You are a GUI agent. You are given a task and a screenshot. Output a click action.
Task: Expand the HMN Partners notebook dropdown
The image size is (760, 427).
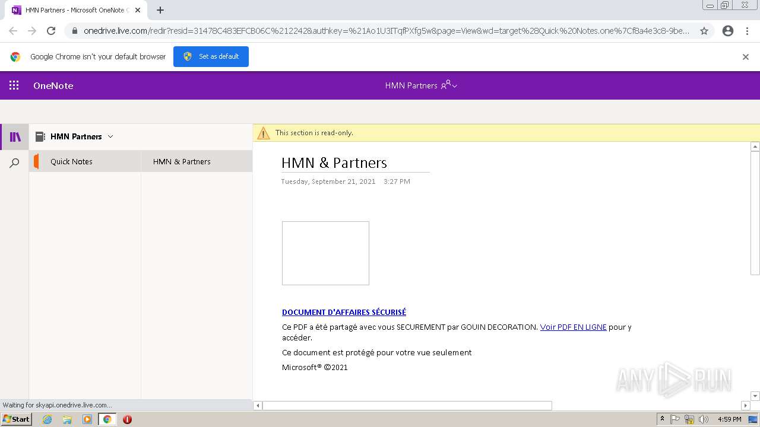click(110, 136)
